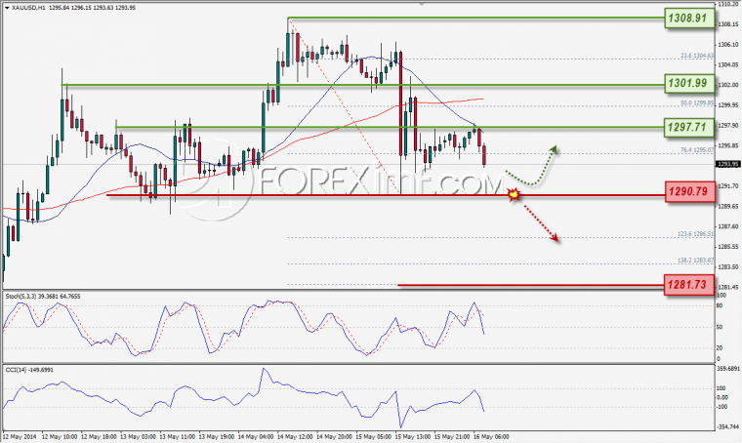This screenshot has width=742, height=443.
Task: Click the 80 level on the Stochastic scale
Action: coord(720,305)
